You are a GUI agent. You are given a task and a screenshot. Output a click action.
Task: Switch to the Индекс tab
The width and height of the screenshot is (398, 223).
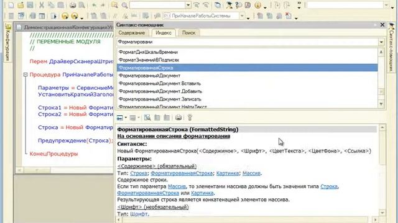click(164, 33)
